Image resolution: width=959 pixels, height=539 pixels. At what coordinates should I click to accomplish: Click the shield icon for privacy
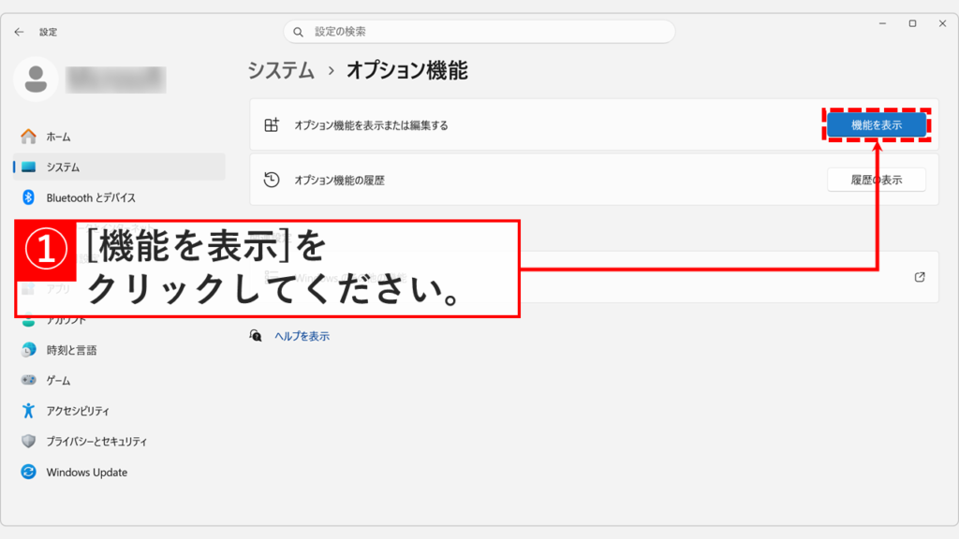[28, 442]
